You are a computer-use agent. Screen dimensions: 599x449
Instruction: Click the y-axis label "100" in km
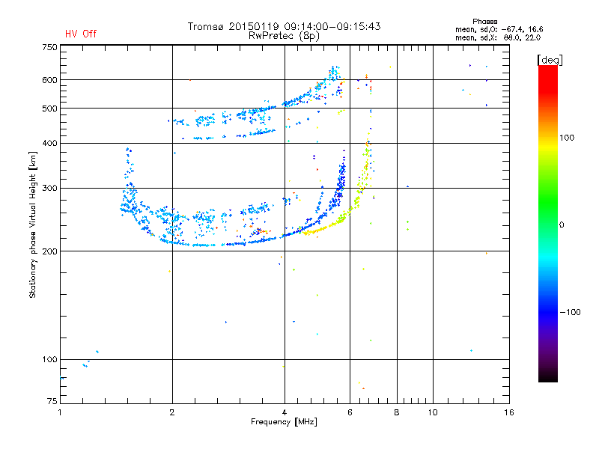(49, 360)
